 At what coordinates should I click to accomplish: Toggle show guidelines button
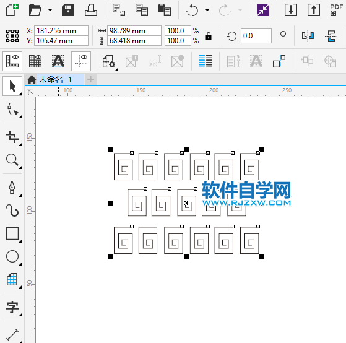(81, 61)
